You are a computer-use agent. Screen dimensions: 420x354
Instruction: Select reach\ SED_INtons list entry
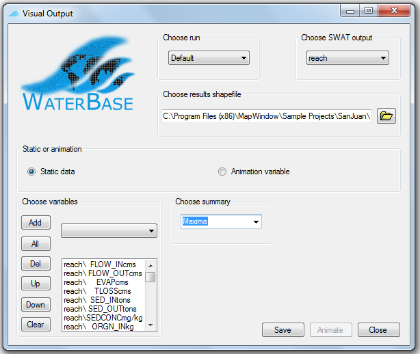pyautogui.click(x=97, y=300)
